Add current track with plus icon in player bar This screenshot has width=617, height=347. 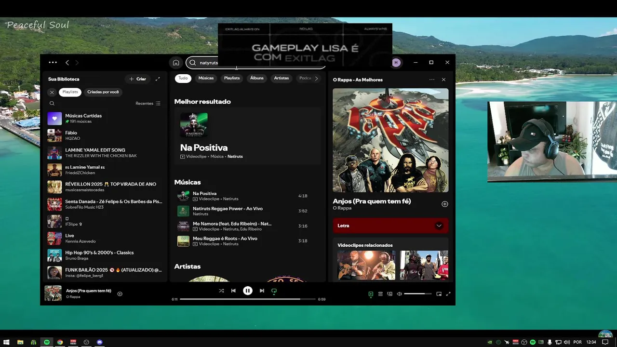coord(120,294)
